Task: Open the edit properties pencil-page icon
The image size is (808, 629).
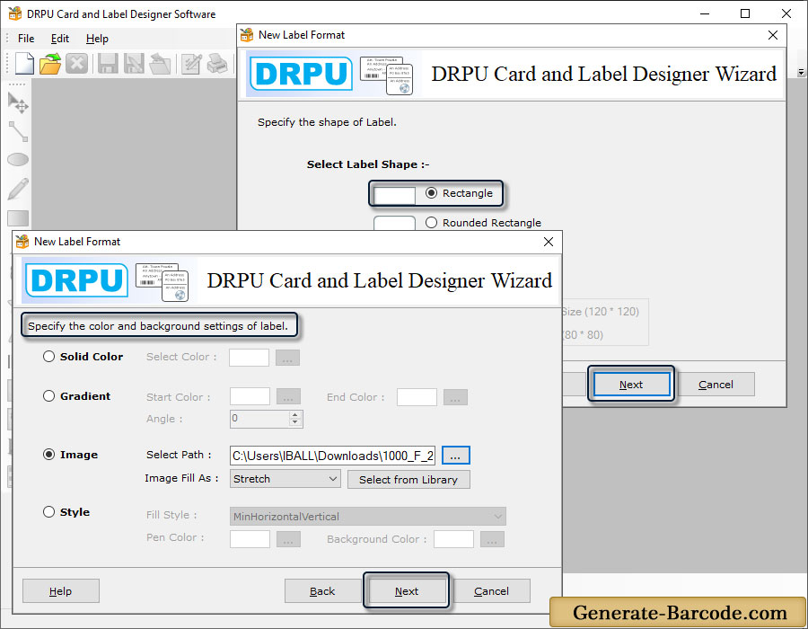Action: 191,64
